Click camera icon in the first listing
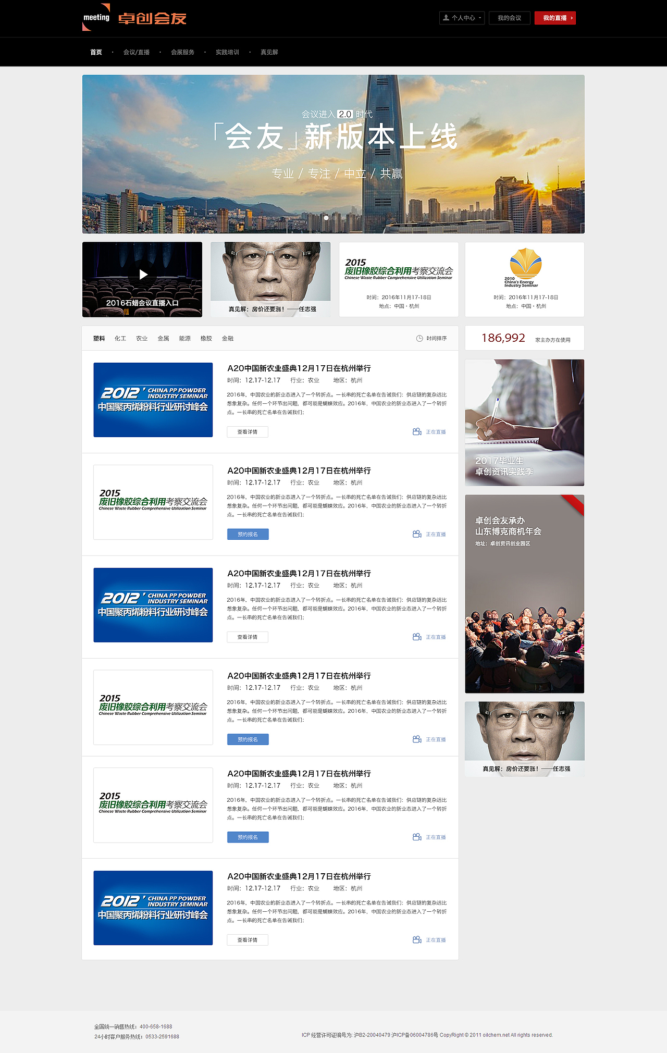This screenshot has height=1053, width=667. click(x=417, y=432)
